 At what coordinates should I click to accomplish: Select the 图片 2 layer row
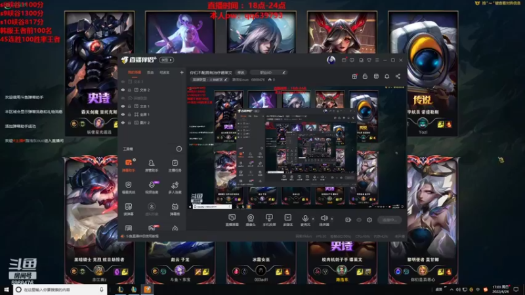tap(152, 123)
